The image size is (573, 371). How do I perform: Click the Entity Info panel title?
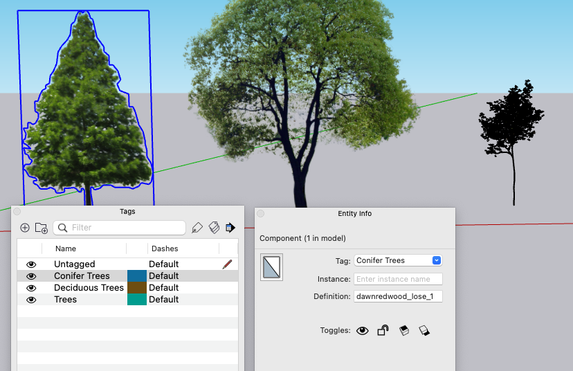tap(354, 213)
